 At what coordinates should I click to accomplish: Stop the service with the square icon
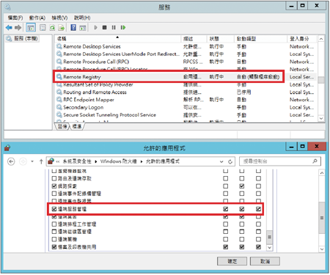pos(105,27)
